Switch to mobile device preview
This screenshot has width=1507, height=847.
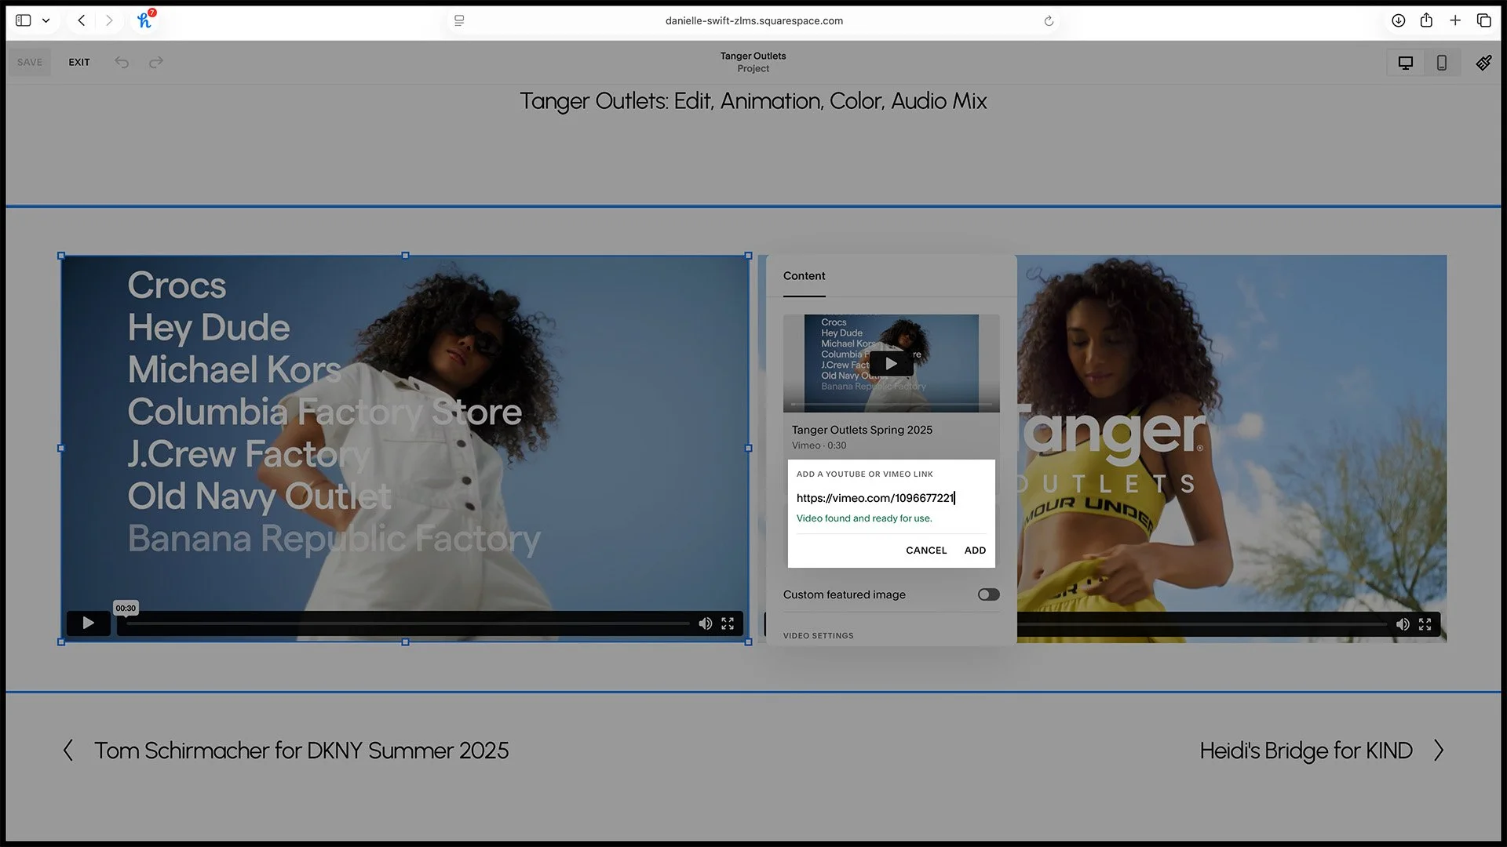coord(1442,63)
